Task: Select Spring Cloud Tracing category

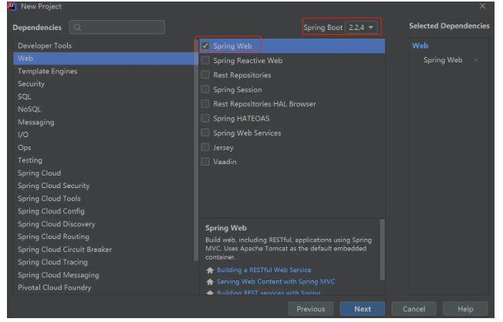Action: point(103,262)
